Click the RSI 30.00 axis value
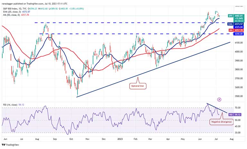The height and width of the screenshot is (149, 247). 238,133
